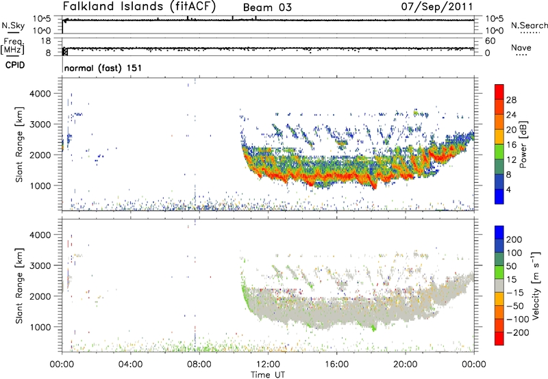
Task: Click the 'N.Sky' legend label
Action: point(13,25)
